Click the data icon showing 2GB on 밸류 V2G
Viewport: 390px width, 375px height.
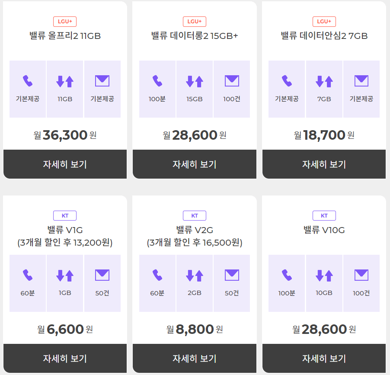[x=194, y=275]
